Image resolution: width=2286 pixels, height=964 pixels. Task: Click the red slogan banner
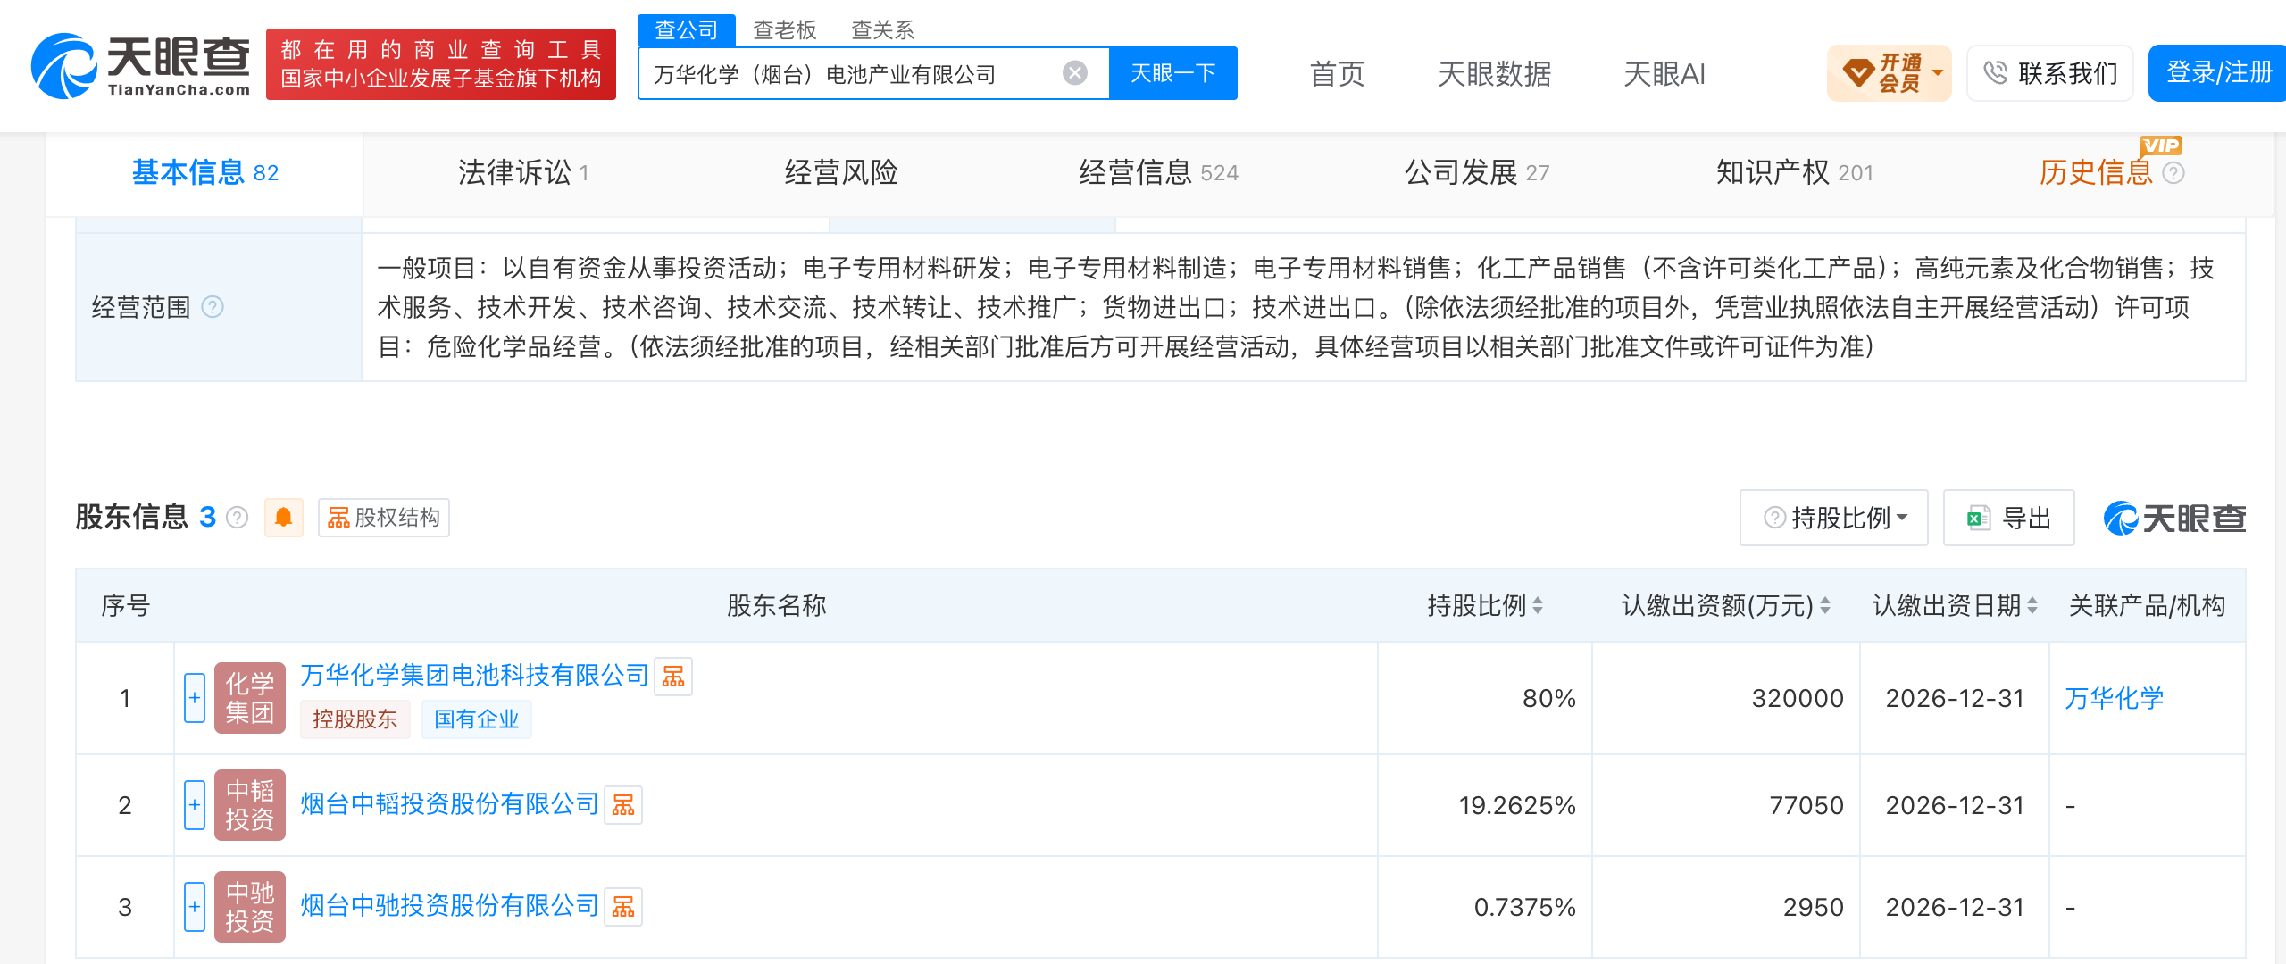pos(441,64)
